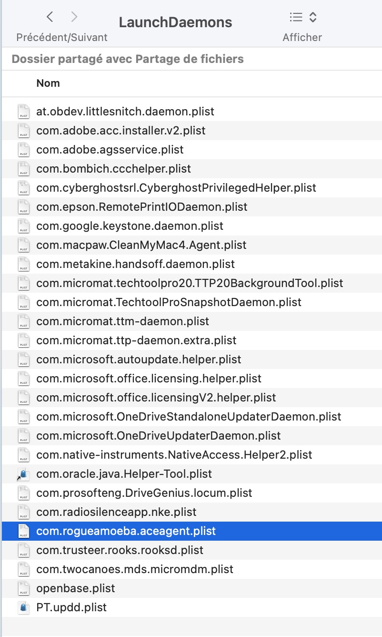Select com.trusteer.rooks.rooksd.plist file
The image size is (382, 637).
point(120,550)
